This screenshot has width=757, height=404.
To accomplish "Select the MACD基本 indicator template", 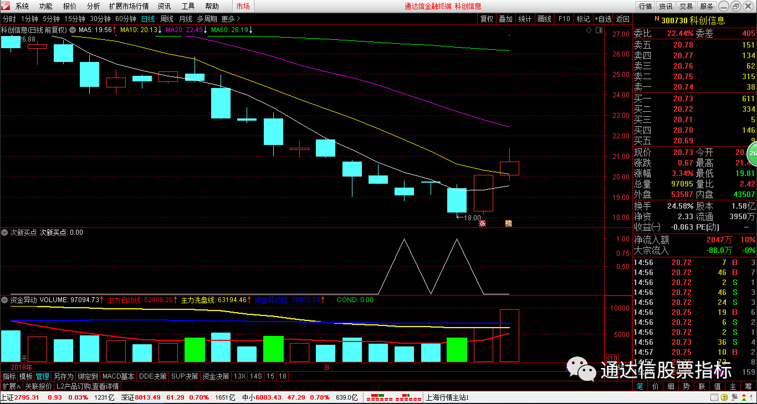I will [119, 376].
